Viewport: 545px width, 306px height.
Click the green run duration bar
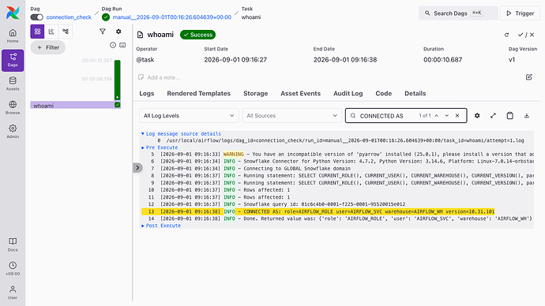pyautogui.click(x=118, y=80)
